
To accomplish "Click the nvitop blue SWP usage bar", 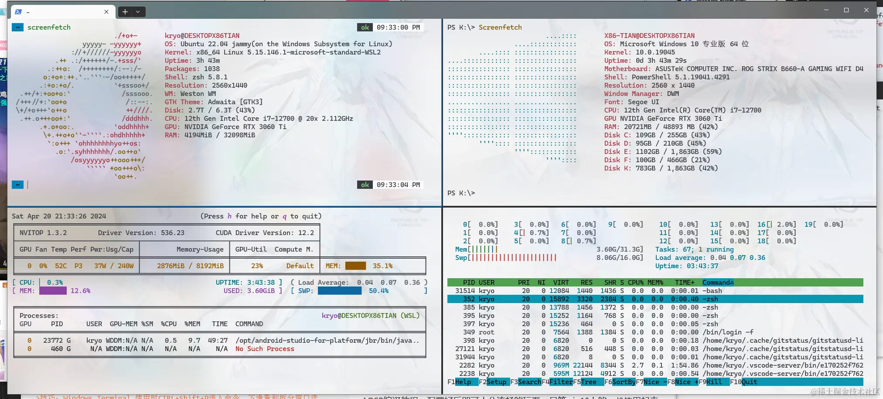I will click(340, 291).
